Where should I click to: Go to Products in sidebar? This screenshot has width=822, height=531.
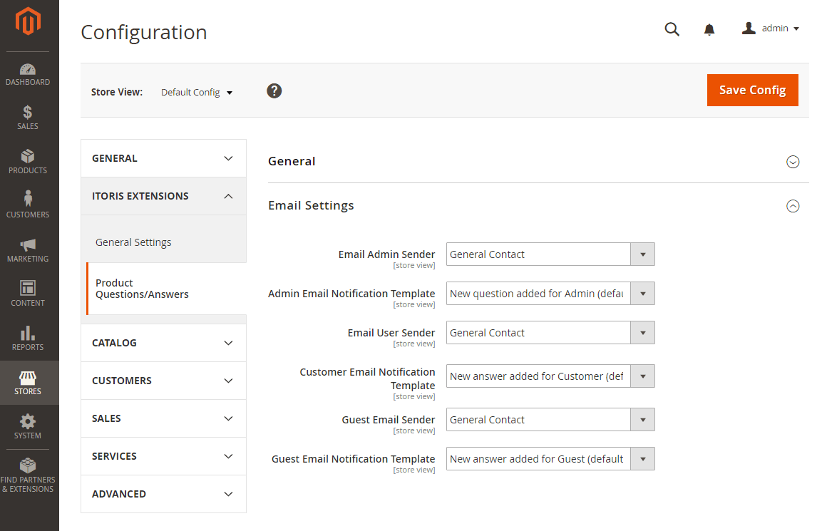point(28,163)
